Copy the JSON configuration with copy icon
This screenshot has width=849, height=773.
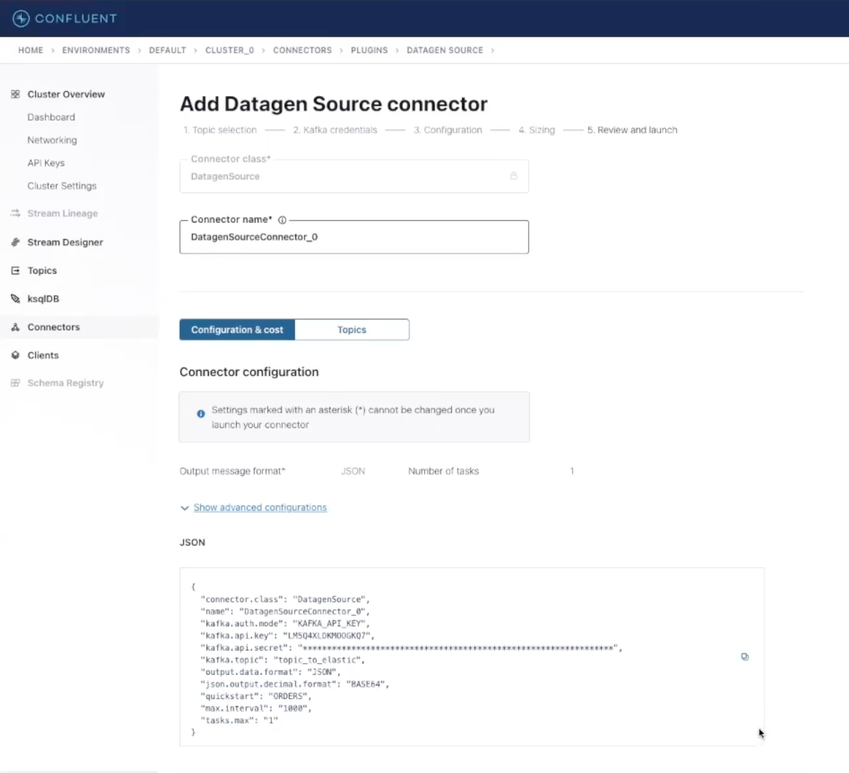(x=745, y=657)
